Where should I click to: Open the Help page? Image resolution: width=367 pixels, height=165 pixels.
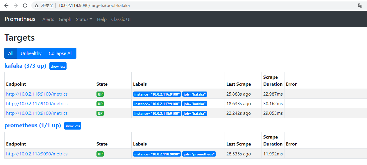(x=102, y=19)
